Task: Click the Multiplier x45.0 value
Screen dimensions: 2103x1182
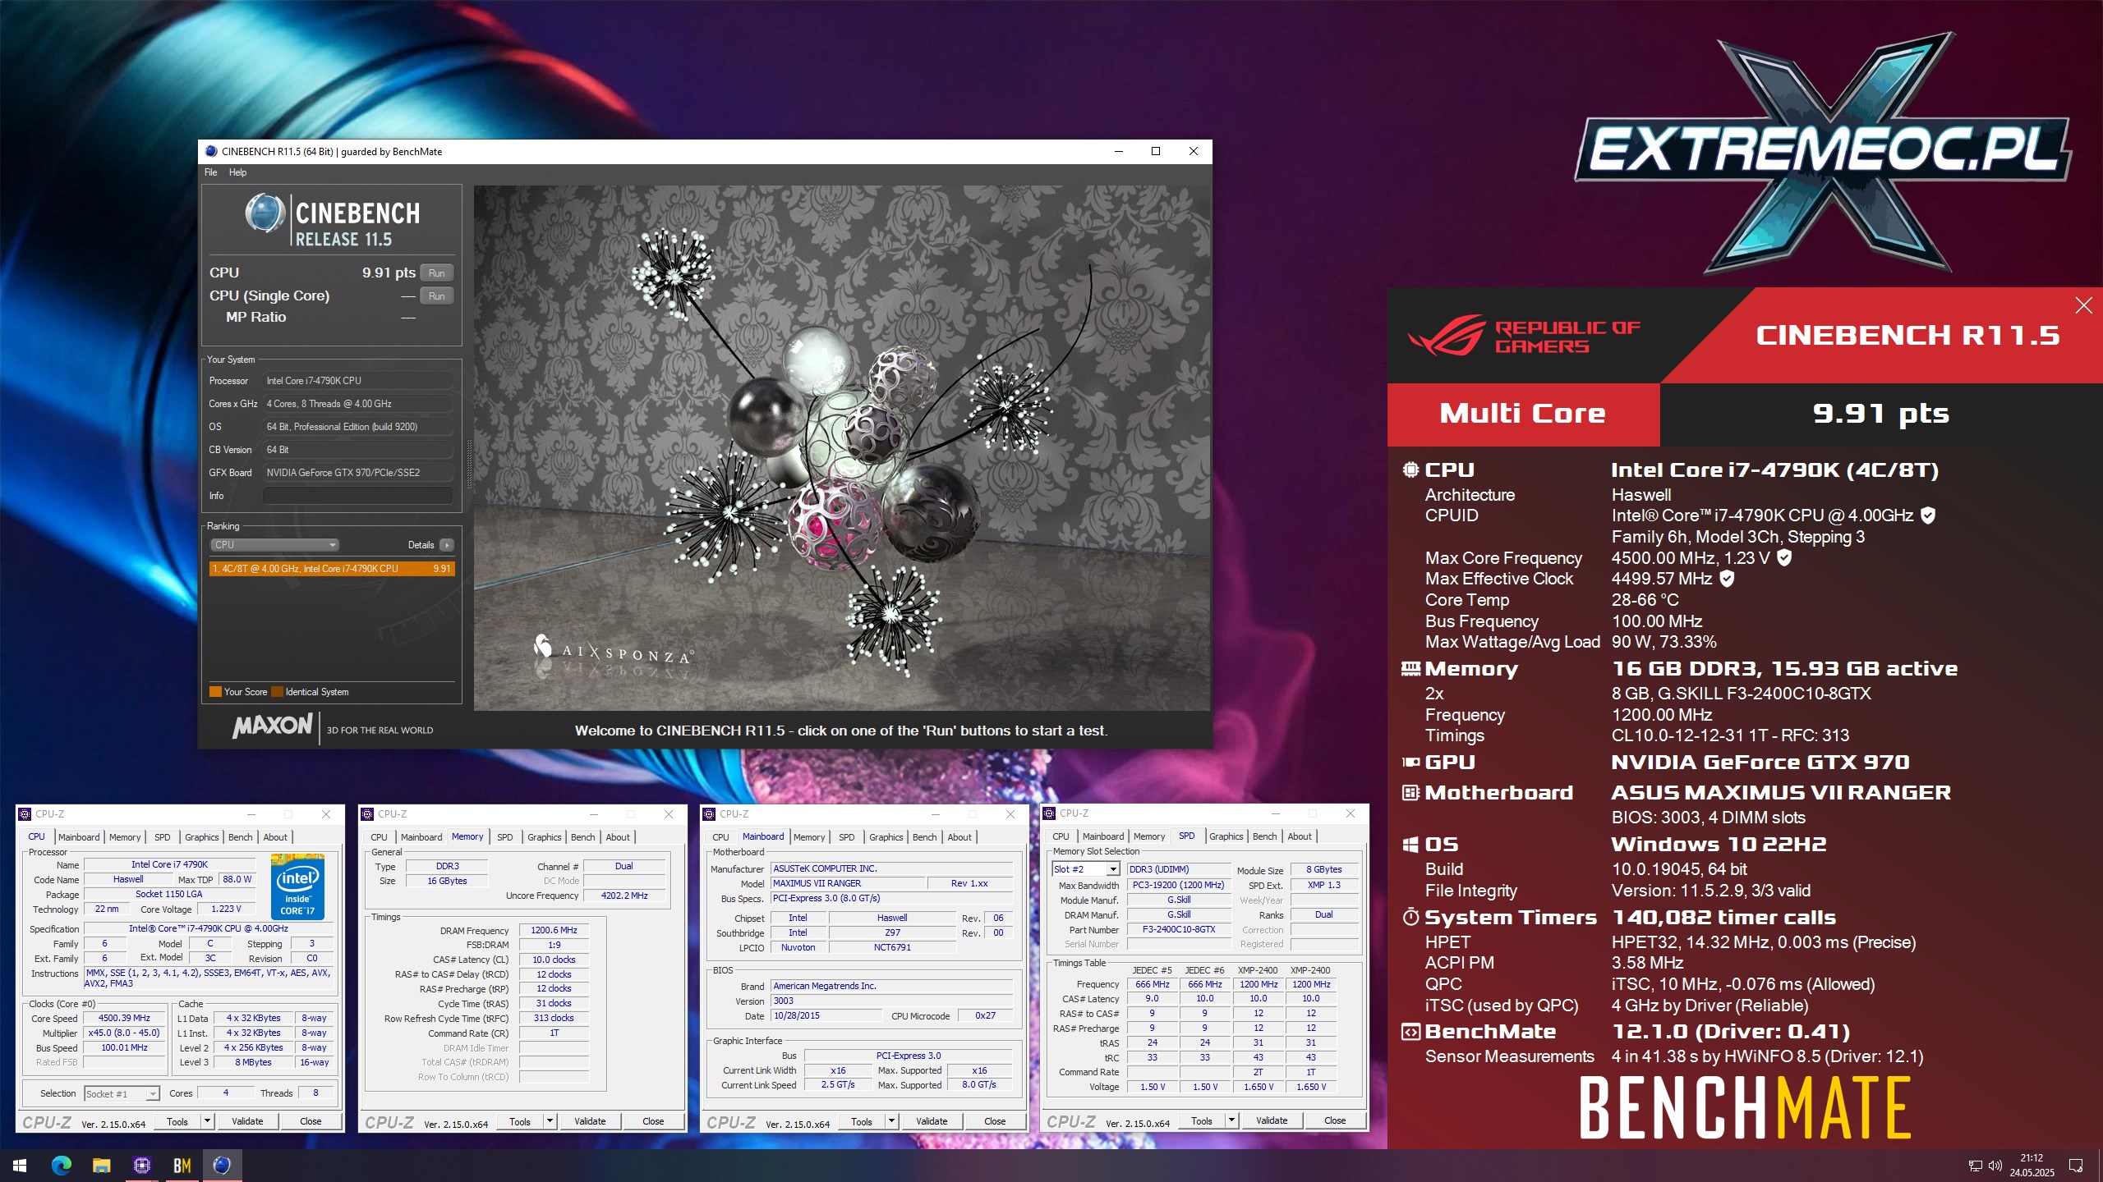Action: point(124,1033)
